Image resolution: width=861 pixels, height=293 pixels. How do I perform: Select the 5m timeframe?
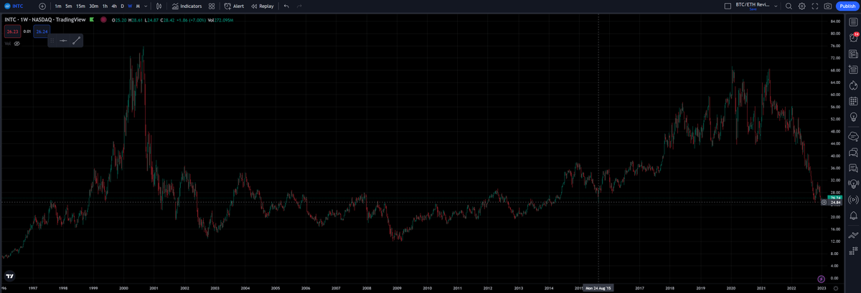click(x=68, y=6)
